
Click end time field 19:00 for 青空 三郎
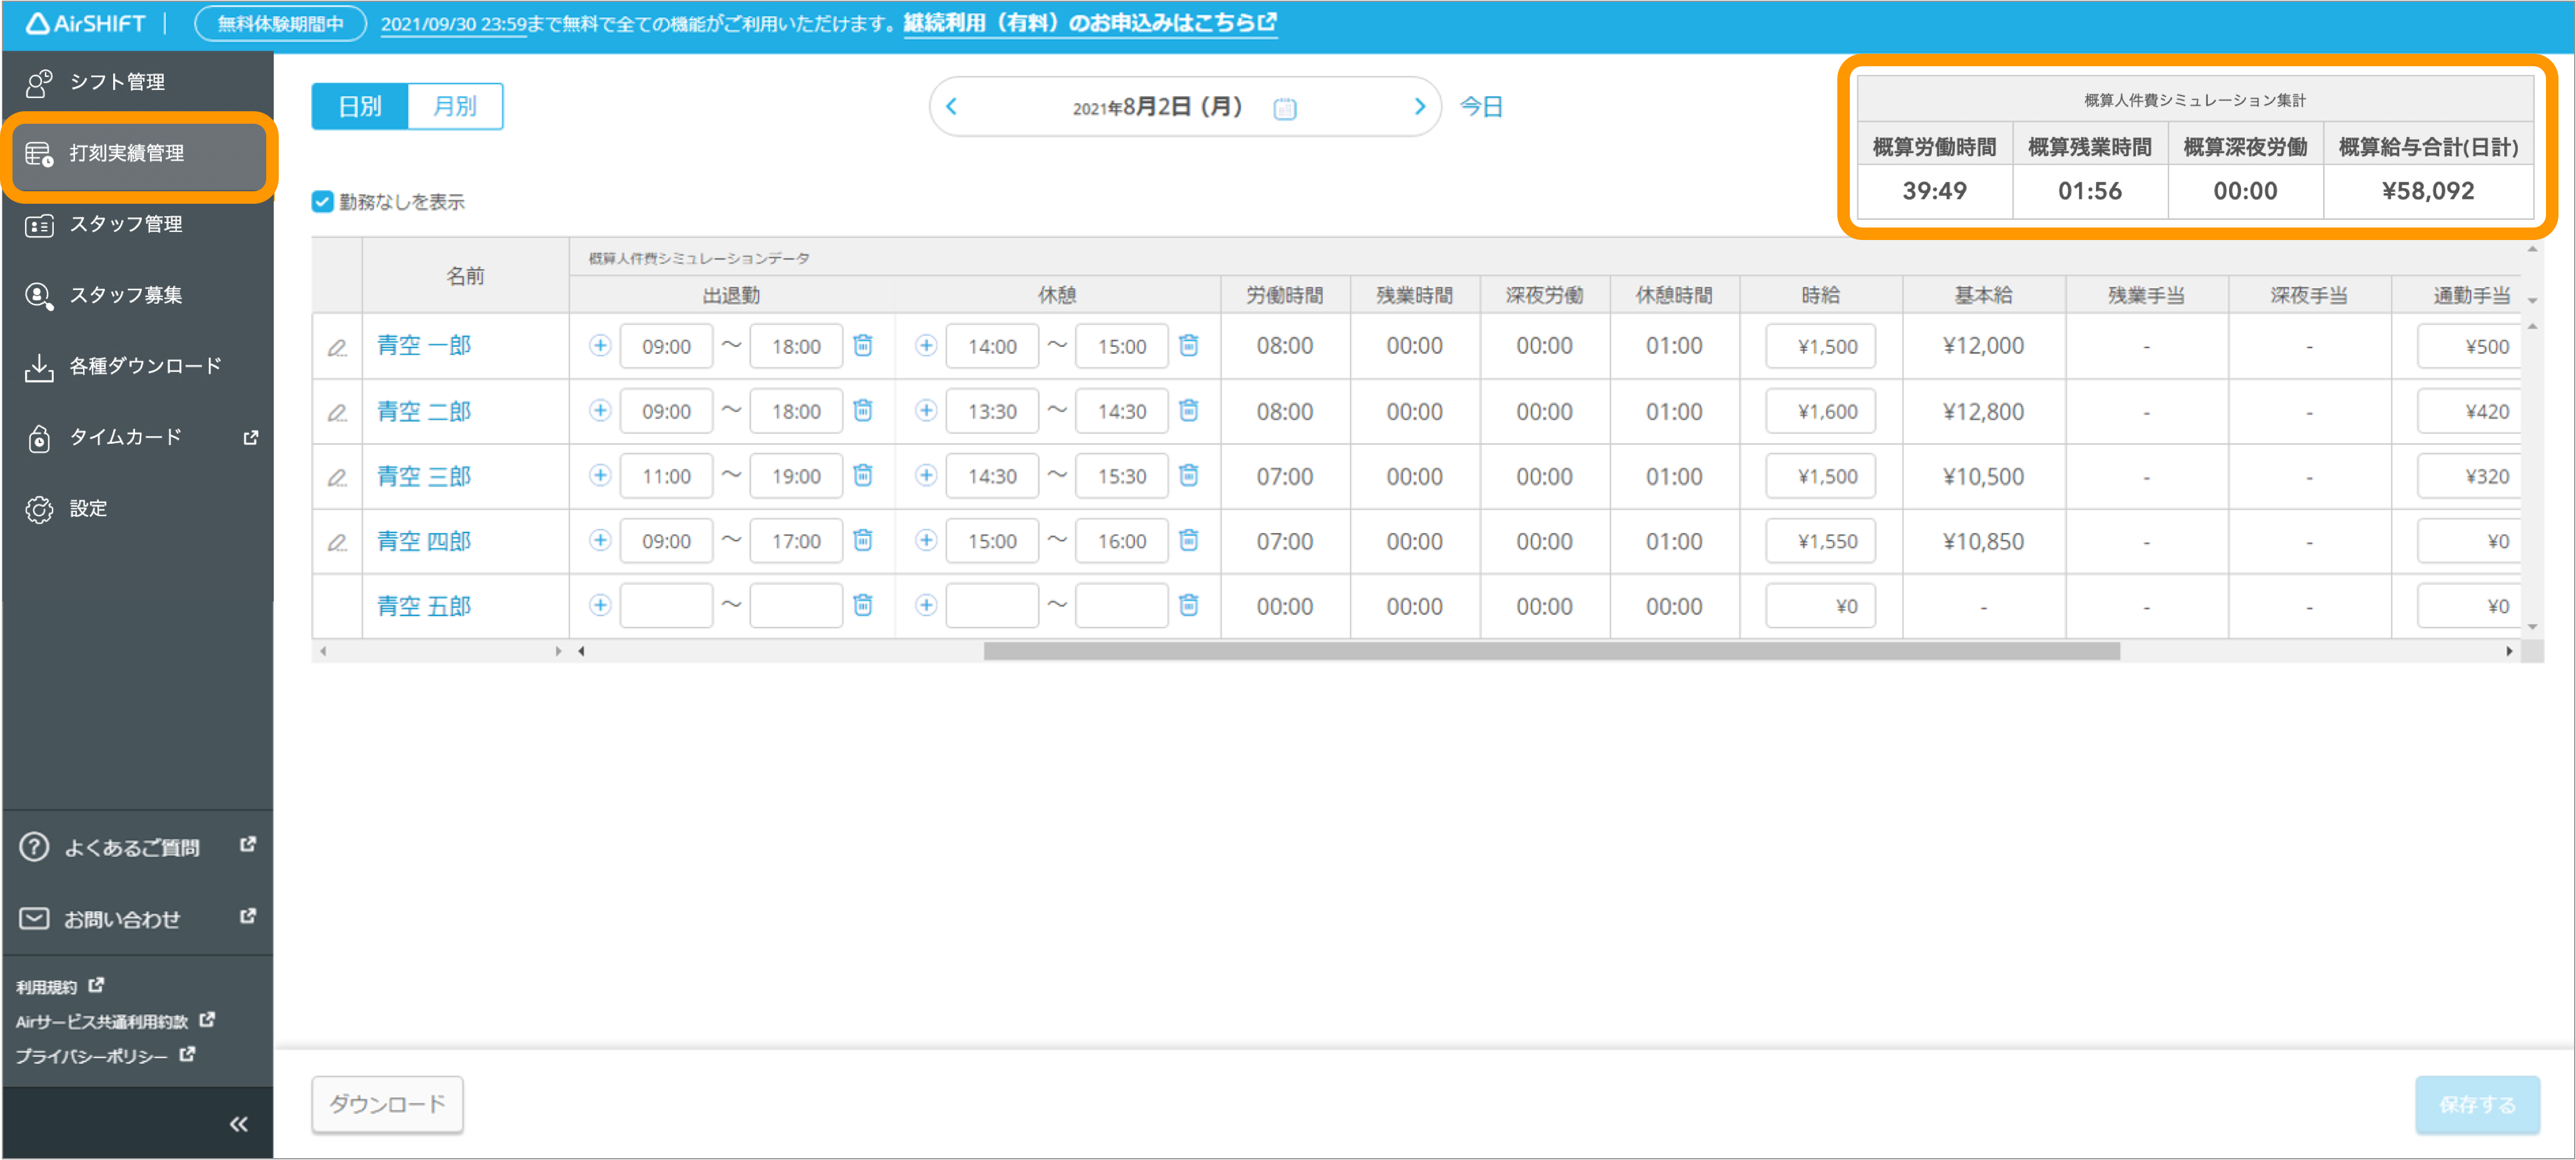click(x=796, y=476)
